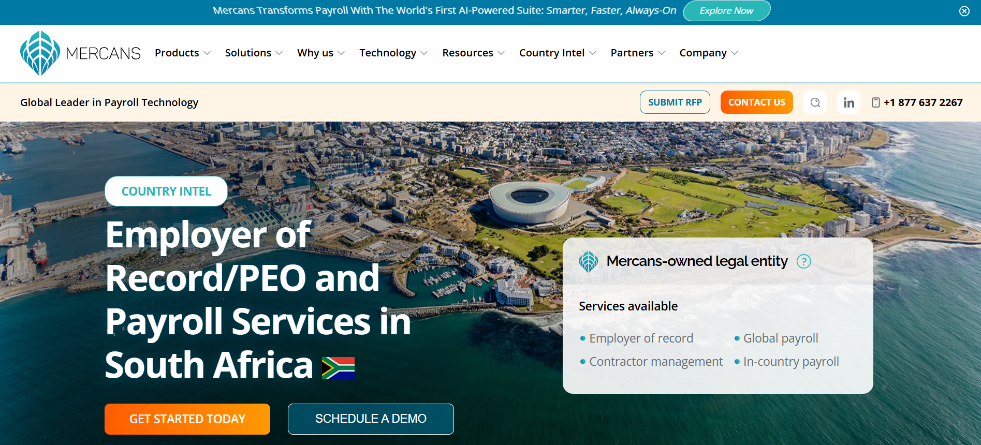
Task: Open the Company menu
Action: pyautogui.click(x=703, y=53)
